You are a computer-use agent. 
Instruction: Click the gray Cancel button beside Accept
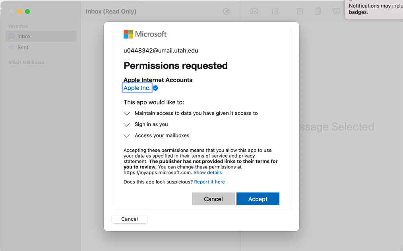[213, 199]
